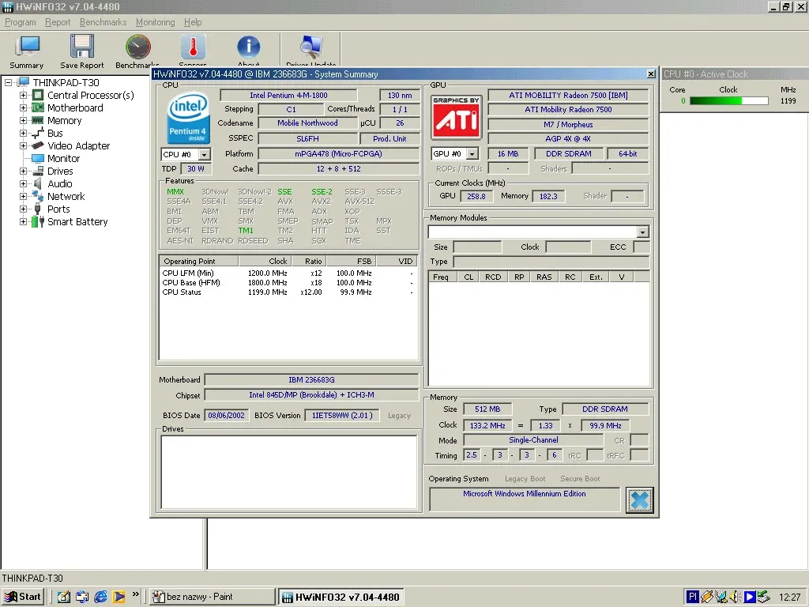Open the Help menu

tap(193, 22)
